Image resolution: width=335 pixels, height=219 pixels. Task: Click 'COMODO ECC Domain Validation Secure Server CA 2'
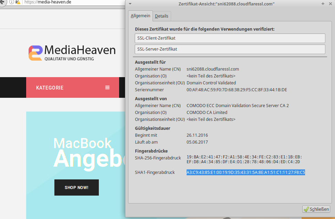tap(238, 106)
